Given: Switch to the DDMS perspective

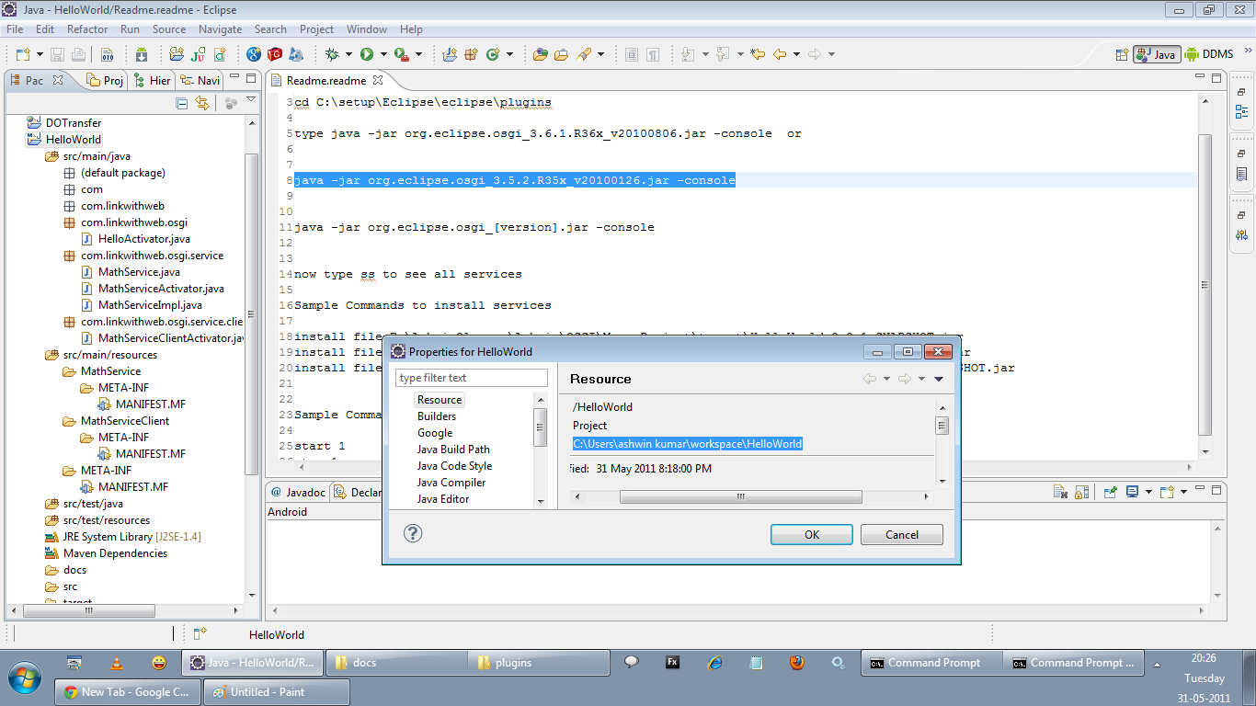Looking at the screenshot, I should point(1209,54).
